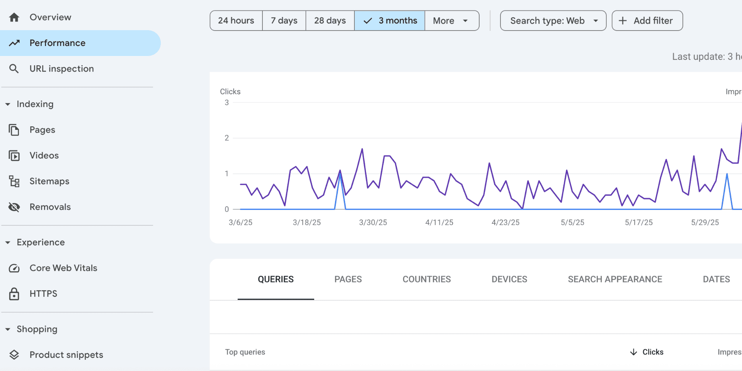Open Search type: Web dropdown
Screen dimensions: 742x371
pos(553,21)
